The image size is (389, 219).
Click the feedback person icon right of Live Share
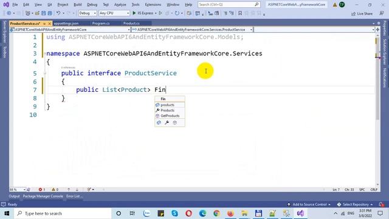click(x=382, y=13)
